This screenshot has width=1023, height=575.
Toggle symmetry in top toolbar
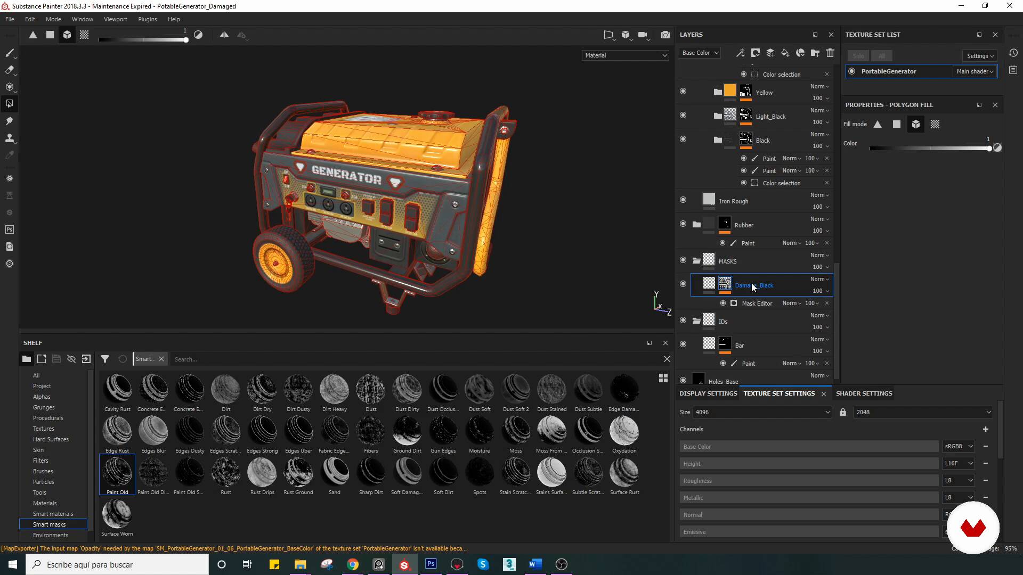(x=224, y=35)
